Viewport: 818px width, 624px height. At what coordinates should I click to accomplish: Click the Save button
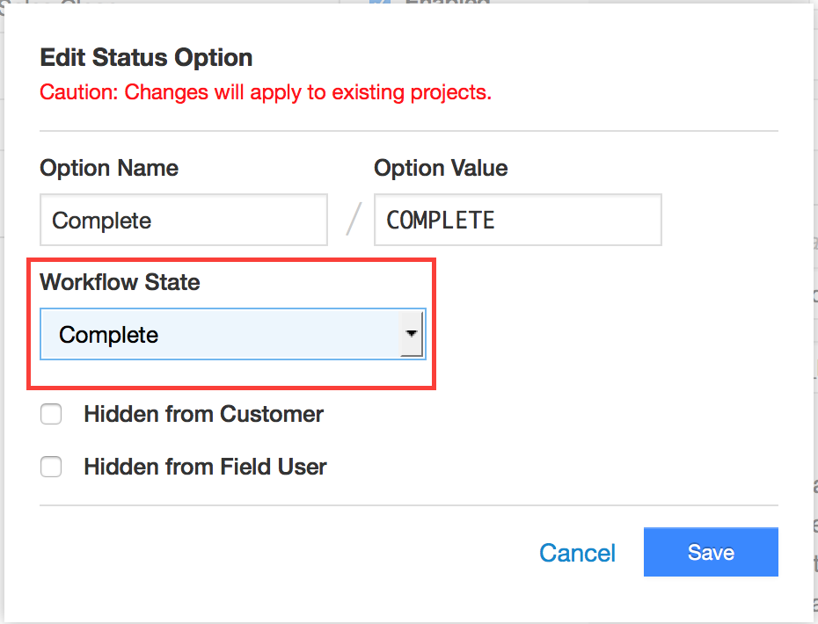click(710, 552)
